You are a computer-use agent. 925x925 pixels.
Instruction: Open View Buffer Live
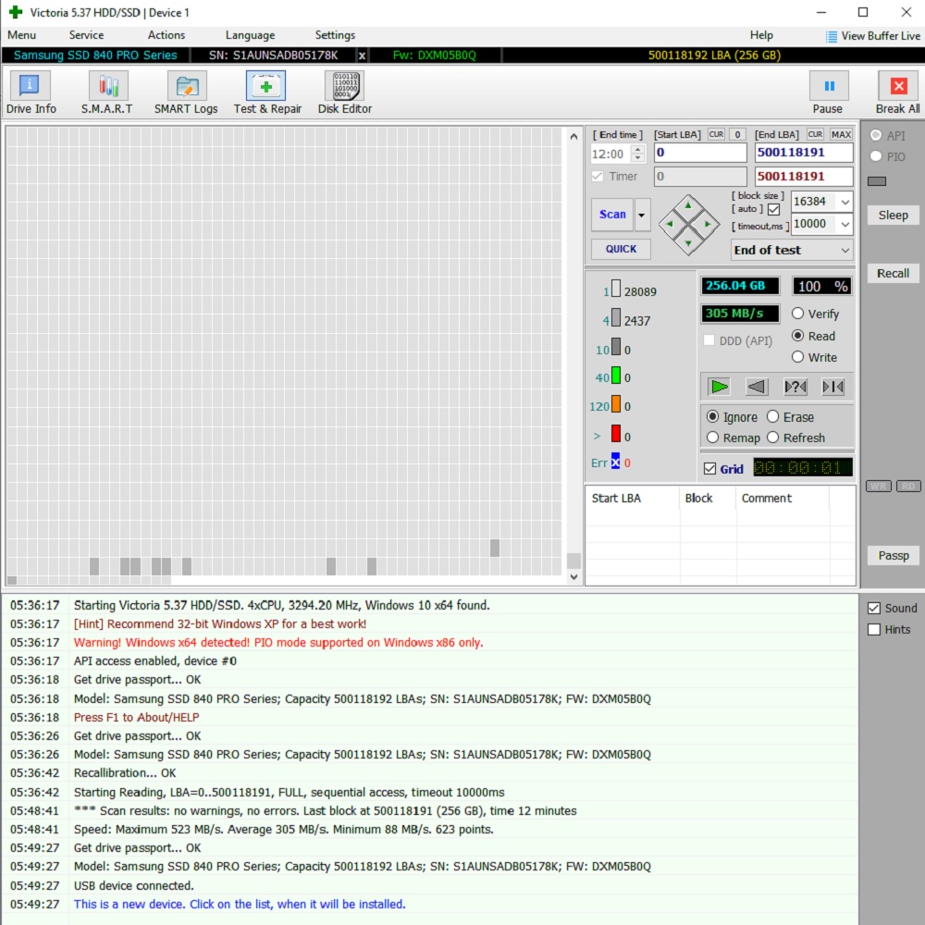coord(873,36)
